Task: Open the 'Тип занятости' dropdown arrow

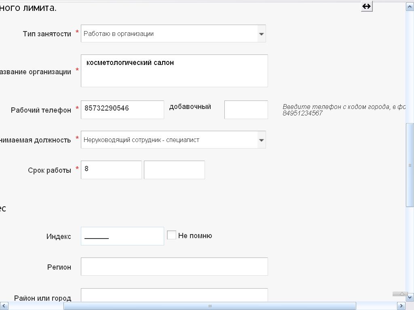Action: [x=261, y=34]
